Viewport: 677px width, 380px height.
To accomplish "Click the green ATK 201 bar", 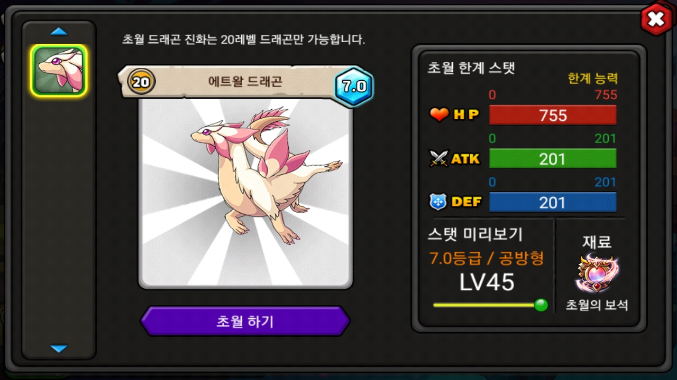I will (x=553, y=158).
